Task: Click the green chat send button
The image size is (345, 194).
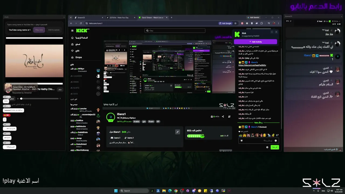Action: pos(275,147)
